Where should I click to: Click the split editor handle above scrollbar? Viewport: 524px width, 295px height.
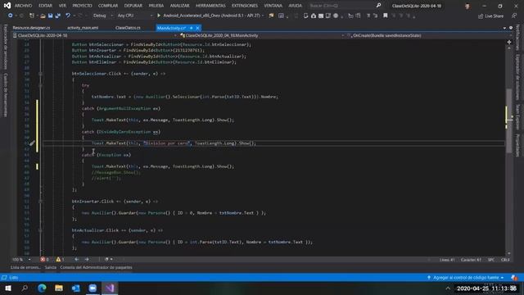509,43
